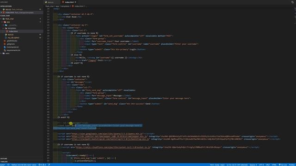
Task: Click the git sync icon in status bar
Action: click(8, 165)
